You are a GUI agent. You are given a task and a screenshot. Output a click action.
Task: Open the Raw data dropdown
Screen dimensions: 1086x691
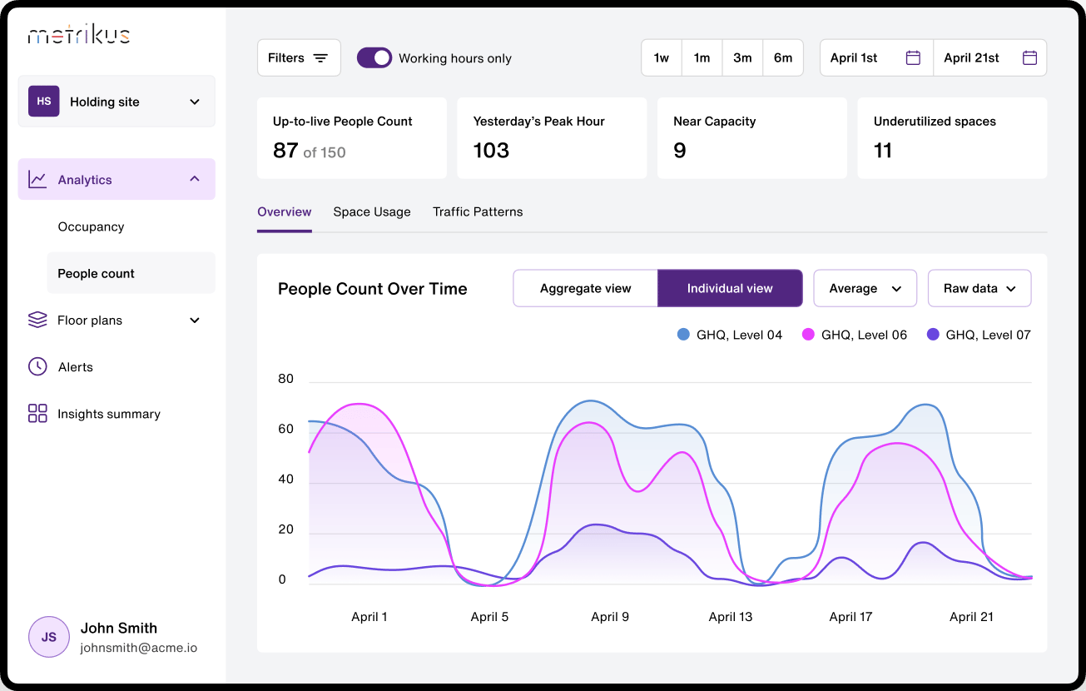coord(979,288)
